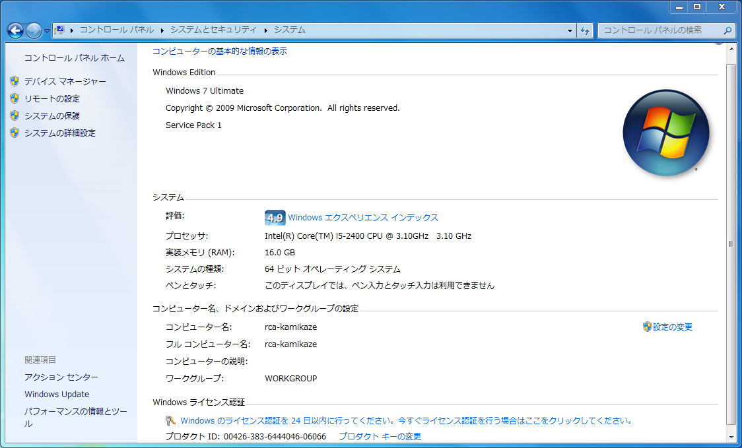Click the shield icon beside 設定の変更
The image size is (742, 448).
pos(648,327)
